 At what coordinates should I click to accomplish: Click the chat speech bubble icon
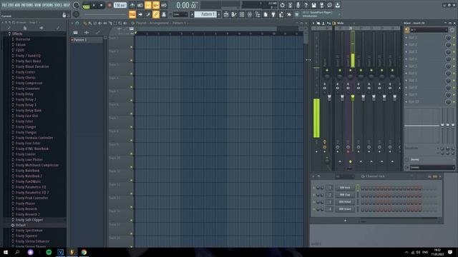[x=329, y=5]
